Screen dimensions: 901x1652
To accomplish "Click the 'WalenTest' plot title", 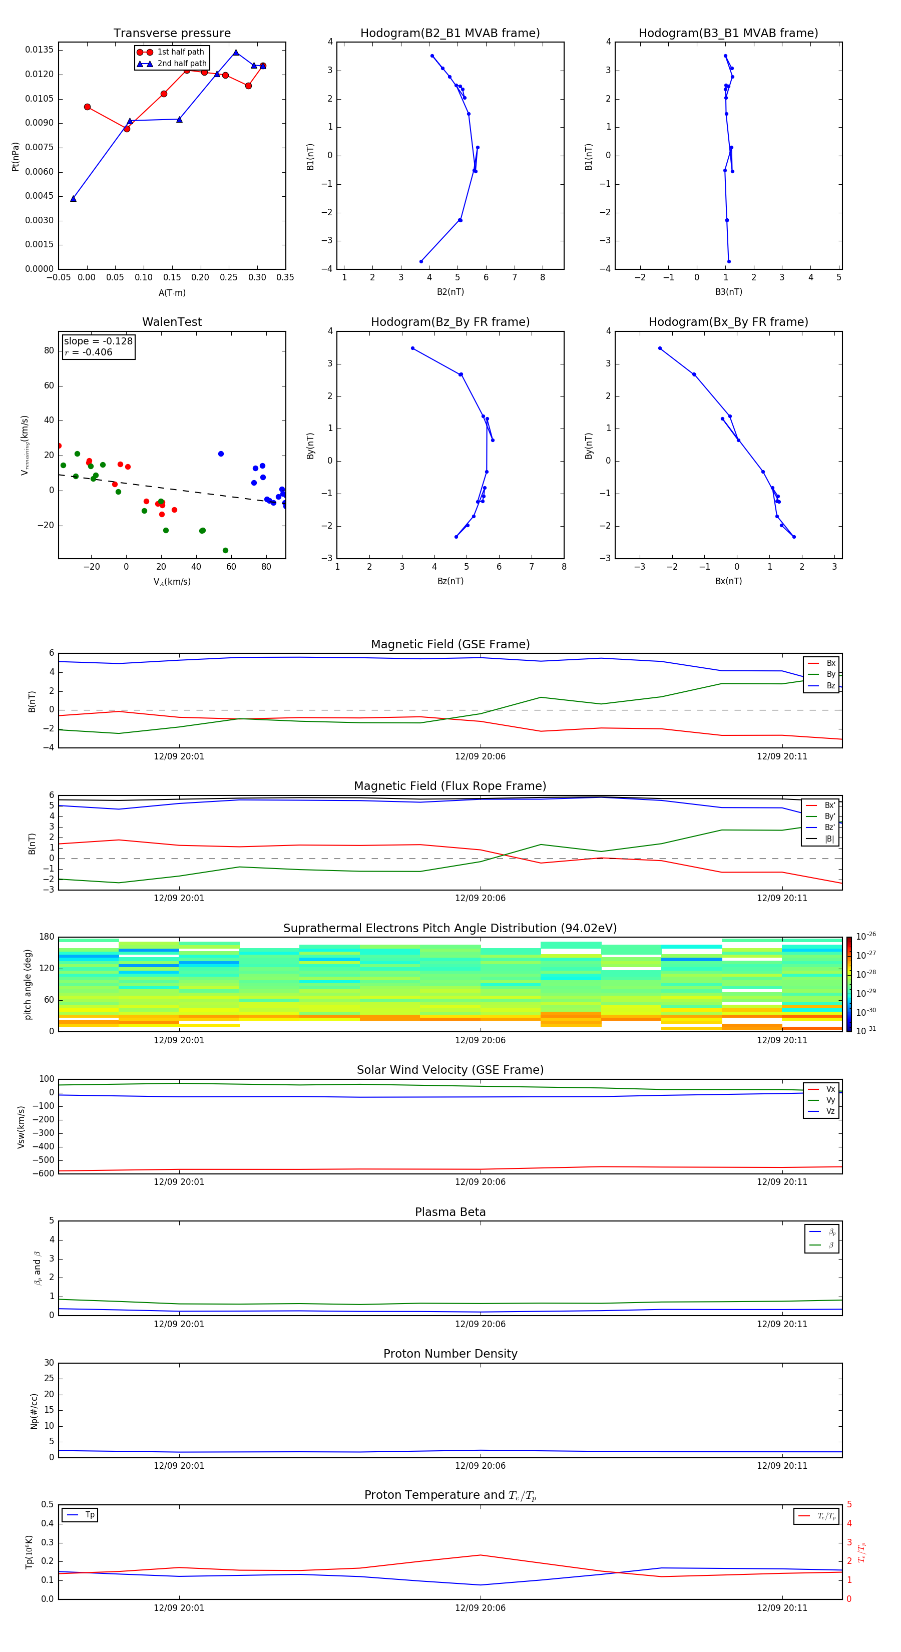I will coord(172,322).
